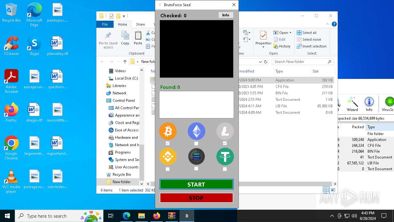The width and height of the screenshot is (394, 222).
Task: Open the File tab in Explorer
Action: click(x=105, y=24)
